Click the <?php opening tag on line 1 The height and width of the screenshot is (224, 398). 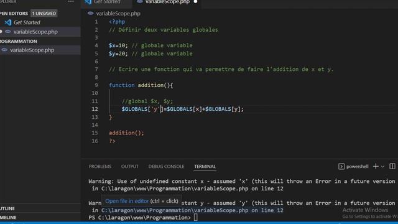(x=117, y=22)
